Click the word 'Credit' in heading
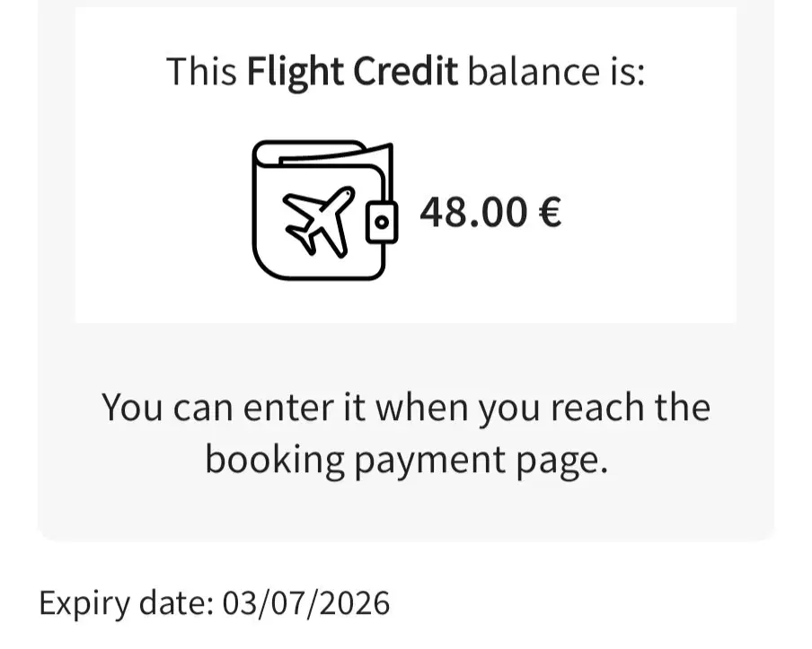The image size is (812, 649). (406, 70)
